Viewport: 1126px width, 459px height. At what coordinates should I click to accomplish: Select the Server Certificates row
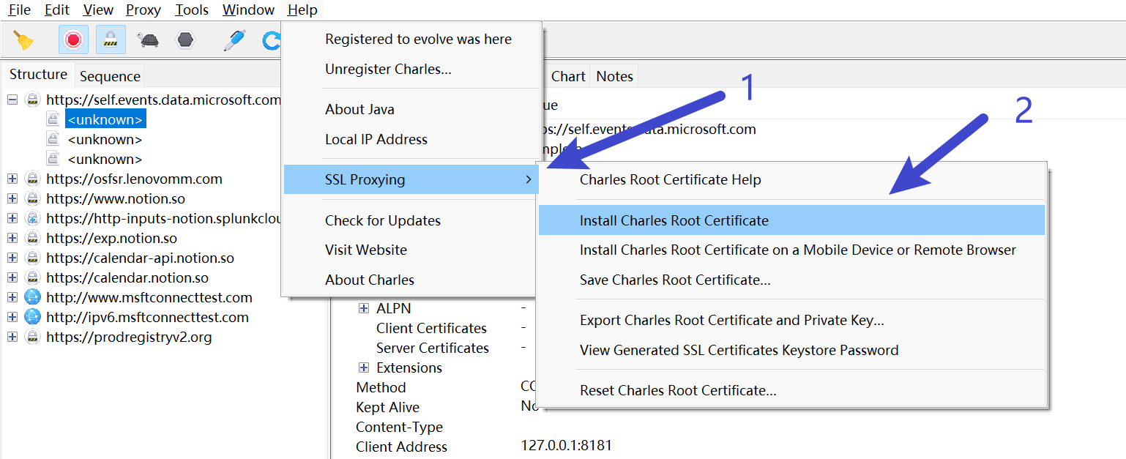[x=433, y=348]
